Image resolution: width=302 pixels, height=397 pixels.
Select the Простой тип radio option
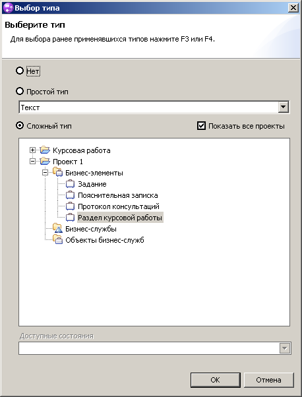click(x=20, y=91)
